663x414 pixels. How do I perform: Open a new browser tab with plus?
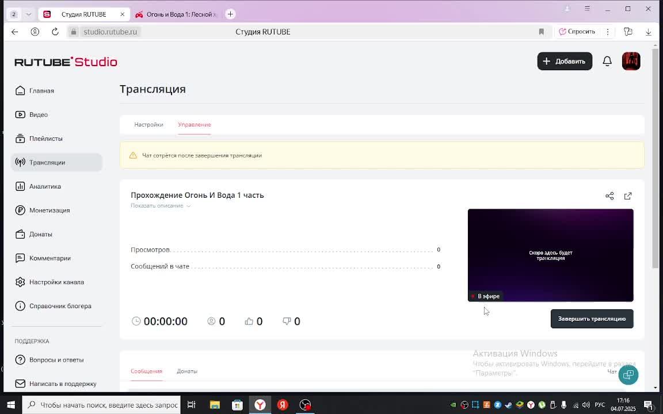point(230,14)
